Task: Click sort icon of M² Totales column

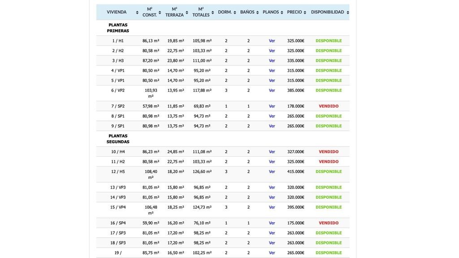Action: 212,13
